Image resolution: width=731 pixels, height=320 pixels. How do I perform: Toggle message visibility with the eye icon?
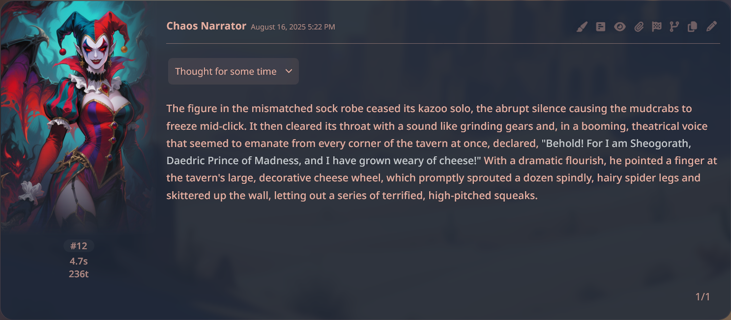point(620,27)
